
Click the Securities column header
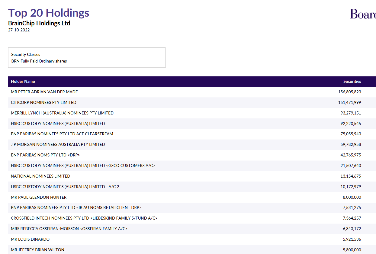coord(352,81)
